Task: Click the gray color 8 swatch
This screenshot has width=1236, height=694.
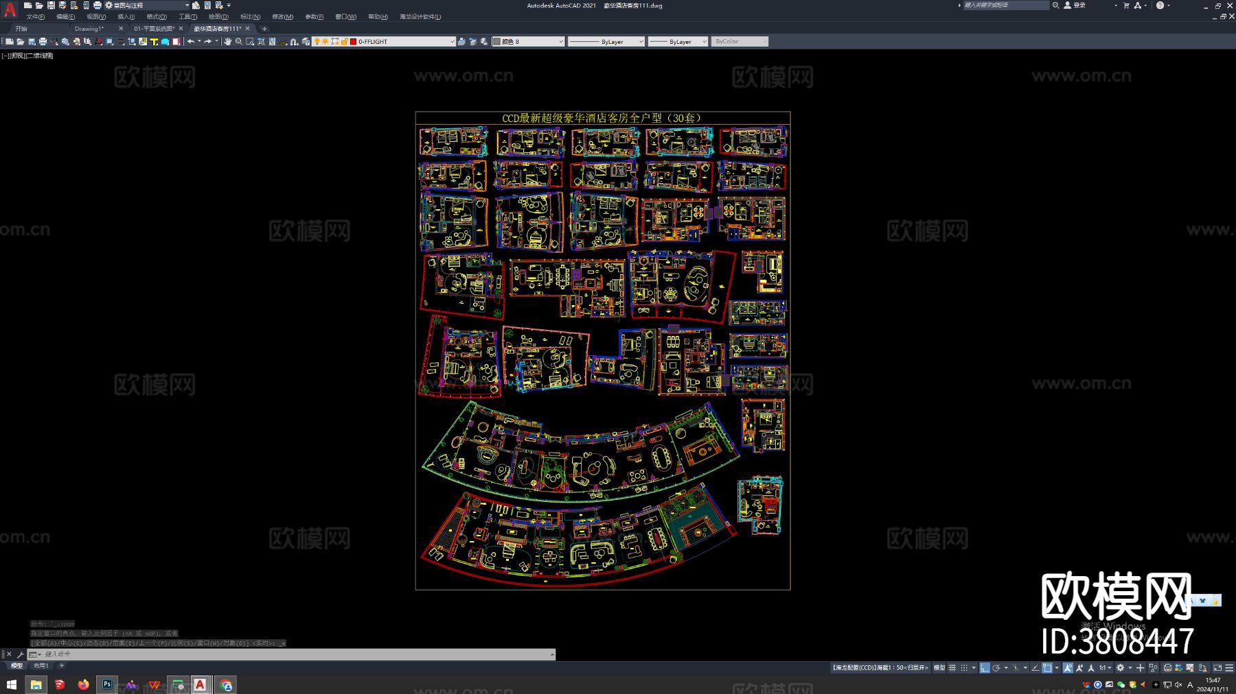Action: [497, 42]
